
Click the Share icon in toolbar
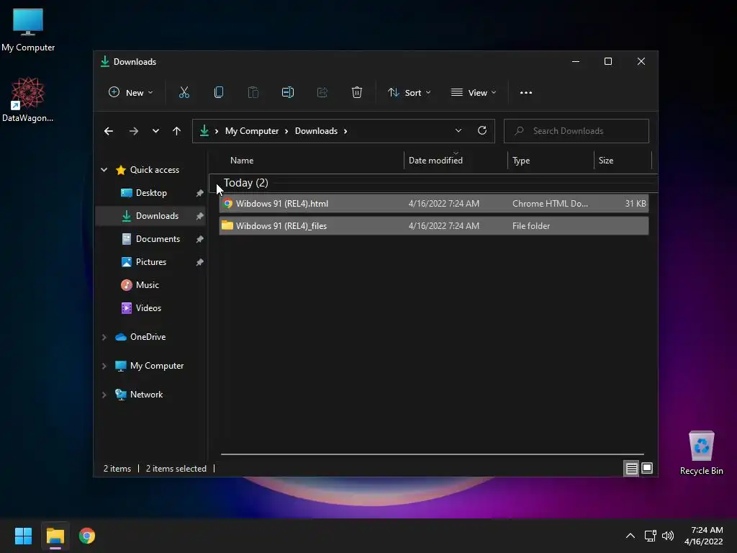[322, 93]
